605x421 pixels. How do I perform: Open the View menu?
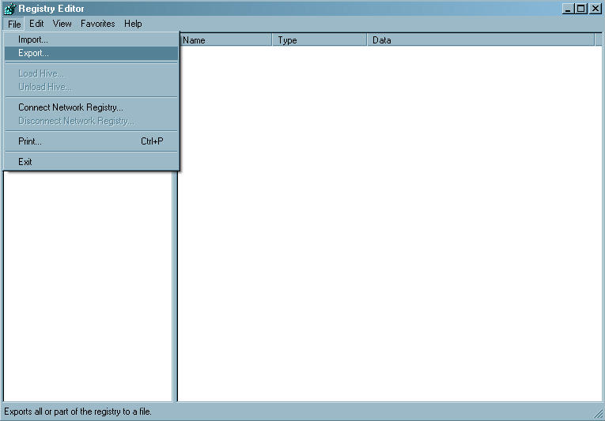pos(62,24)
